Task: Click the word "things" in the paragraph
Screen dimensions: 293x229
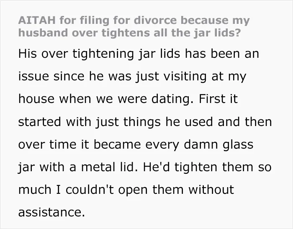Action: tap(142, 122)
